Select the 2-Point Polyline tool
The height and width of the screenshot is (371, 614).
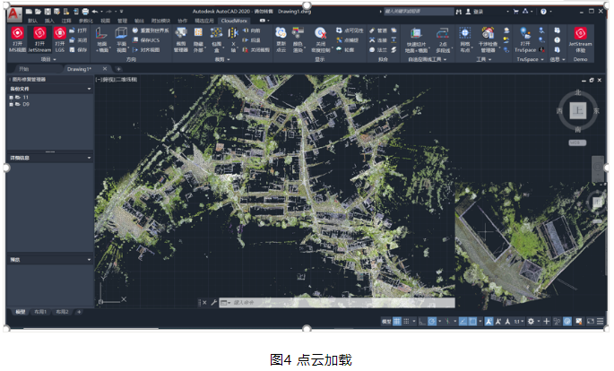442,38
